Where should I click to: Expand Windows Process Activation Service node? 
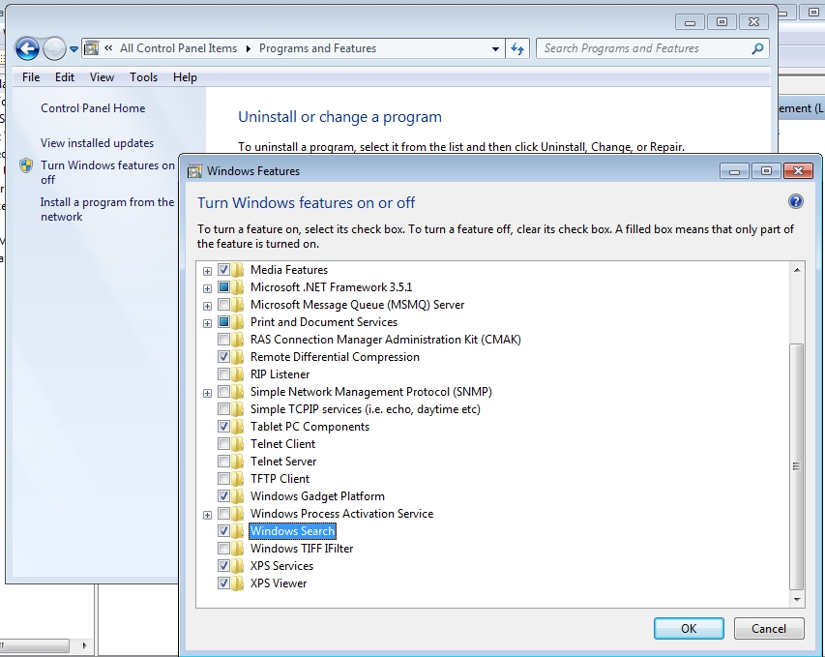207,515
